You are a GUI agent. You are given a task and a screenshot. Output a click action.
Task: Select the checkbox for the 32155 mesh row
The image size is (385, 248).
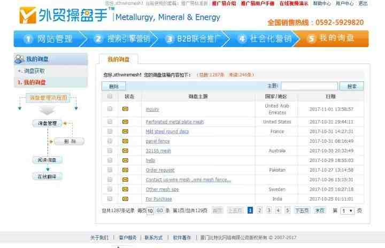click(x=110, y=151)
